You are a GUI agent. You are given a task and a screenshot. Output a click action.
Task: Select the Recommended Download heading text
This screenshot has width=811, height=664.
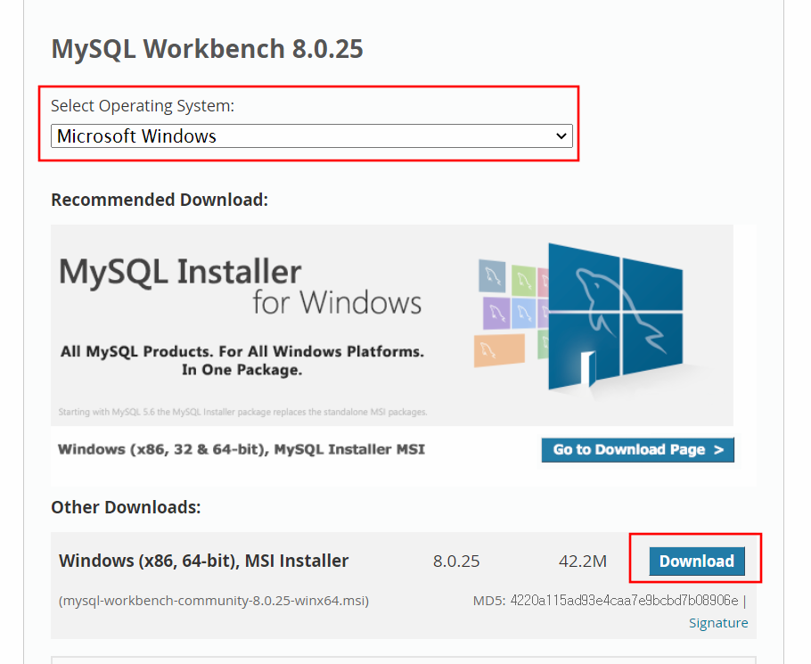(x=160, y=200)
